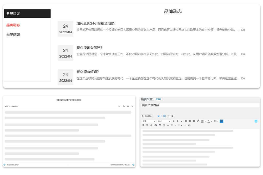Viewport: 263px width, 175px height.
Task: Center-align text in the editor toolbar
Action: tap(190, 121)
